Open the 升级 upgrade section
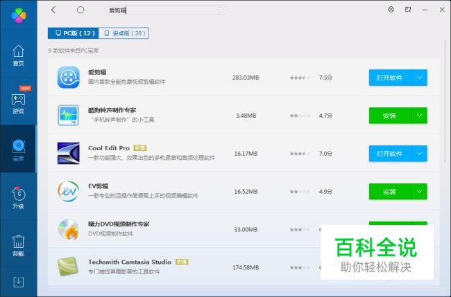 (19, 197)
